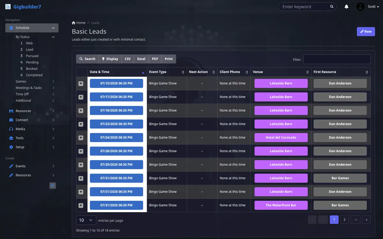Select Booked status in navigation
The width and height of the screenshot is (383, 239).
pos(32,69)
